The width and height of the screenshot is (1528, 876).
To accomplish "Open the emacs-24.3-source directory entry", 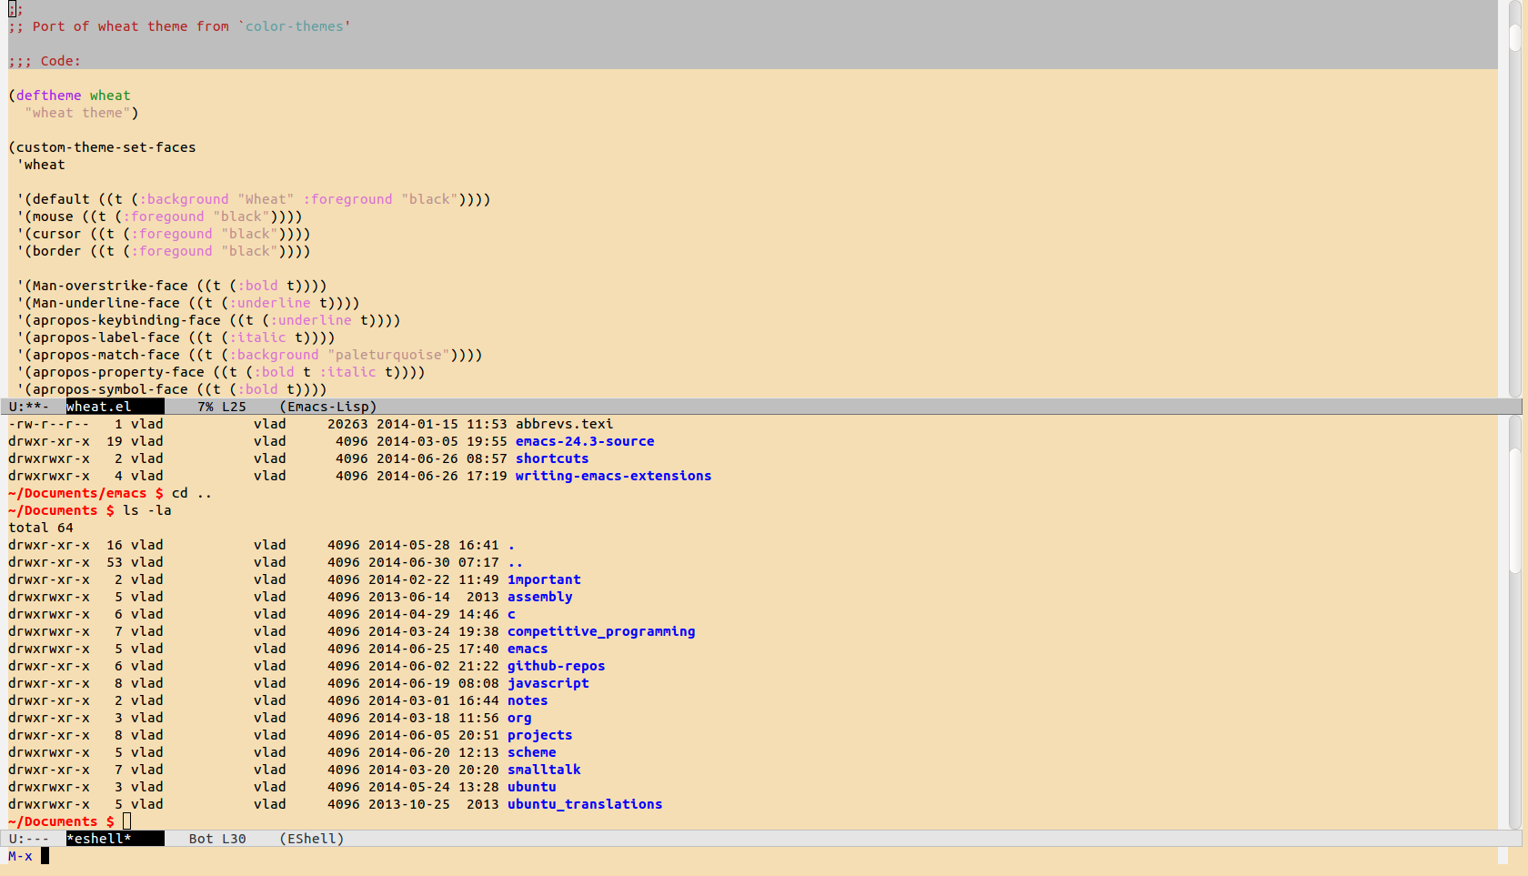I will tap(585, 441).
